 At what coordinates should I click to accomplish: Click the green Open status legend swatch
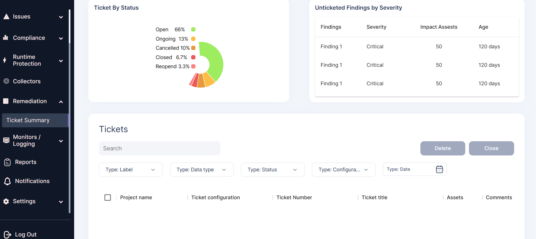point(193,29)
